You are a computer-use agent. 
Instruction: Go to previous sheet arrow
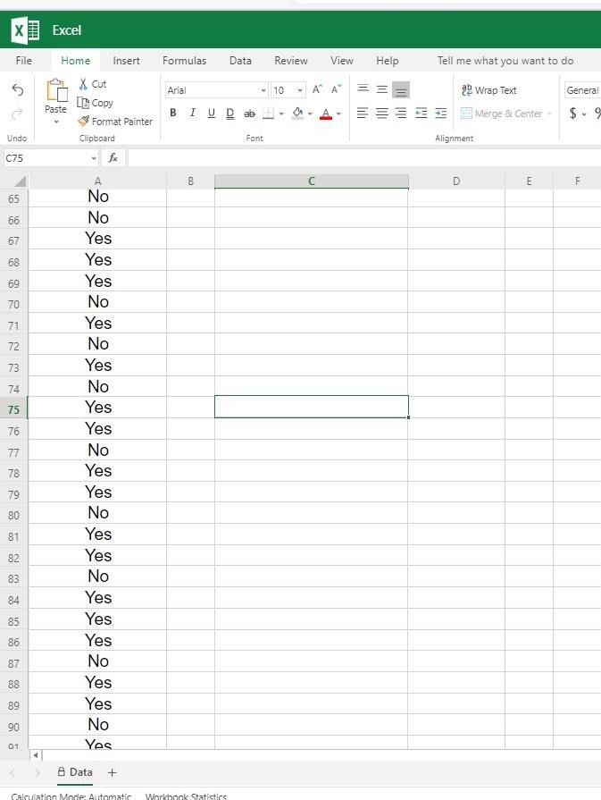point(13,773)
